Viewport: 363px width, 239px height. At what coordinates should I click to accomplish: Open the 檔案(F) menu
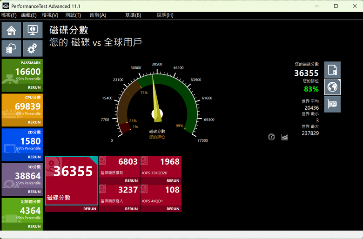tap(9, 15)
